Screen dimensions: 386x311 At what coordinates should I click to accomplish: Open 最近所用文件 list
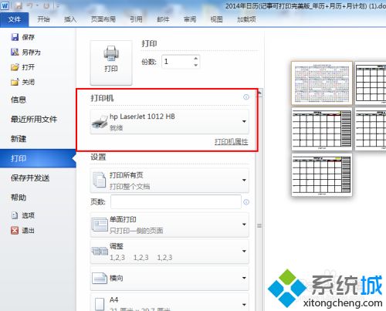(x=34, y=119)
